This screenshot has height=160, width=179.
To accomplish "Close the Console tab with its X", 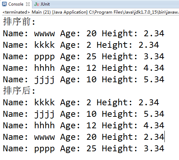I will 28,4.
